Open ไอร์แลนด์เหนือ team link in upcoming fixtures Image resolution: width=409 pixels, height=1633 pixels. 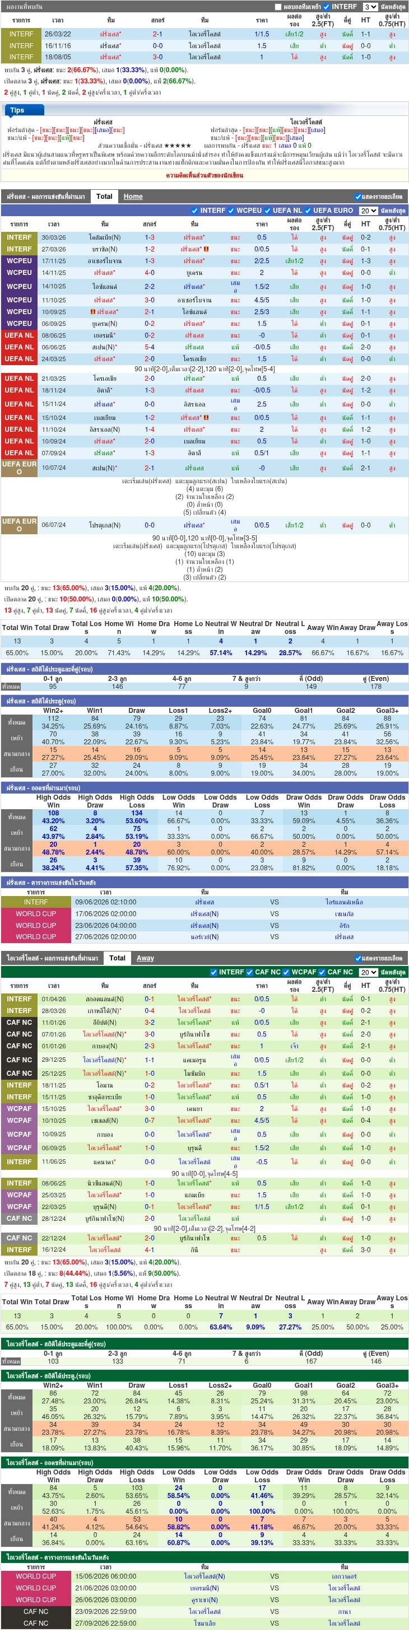click(x=345, y=902)
